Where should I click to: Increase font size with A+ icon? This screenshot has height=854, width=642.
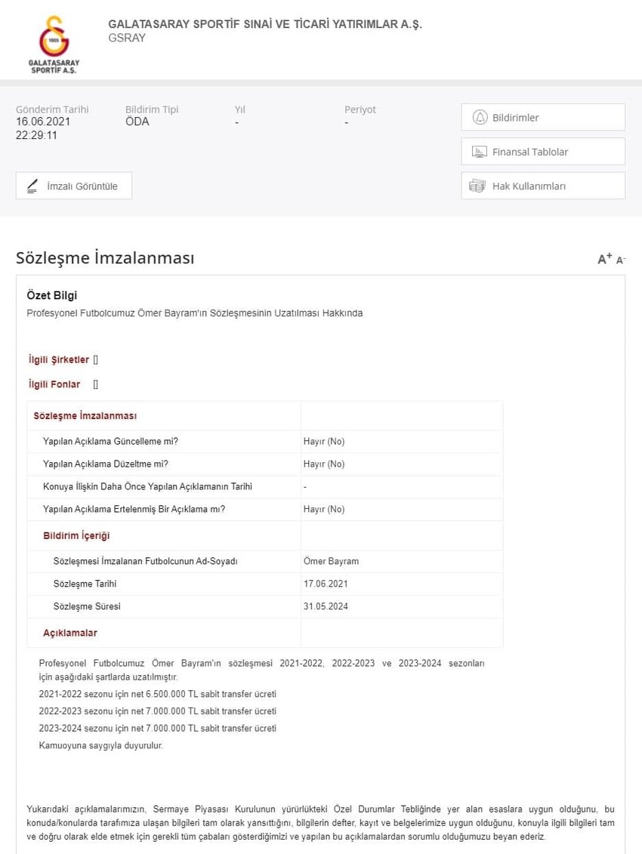click(x=604, y=259)
